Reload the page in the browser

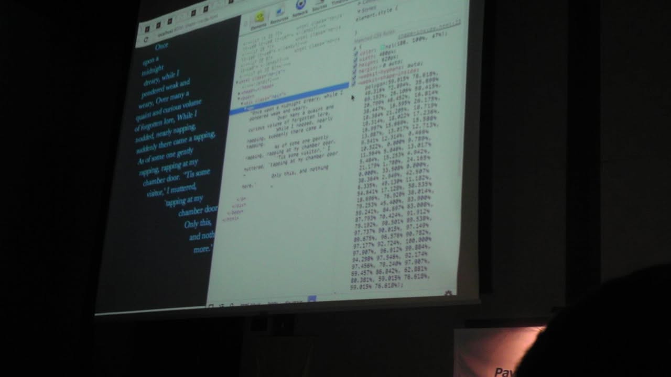coord(146,39)
